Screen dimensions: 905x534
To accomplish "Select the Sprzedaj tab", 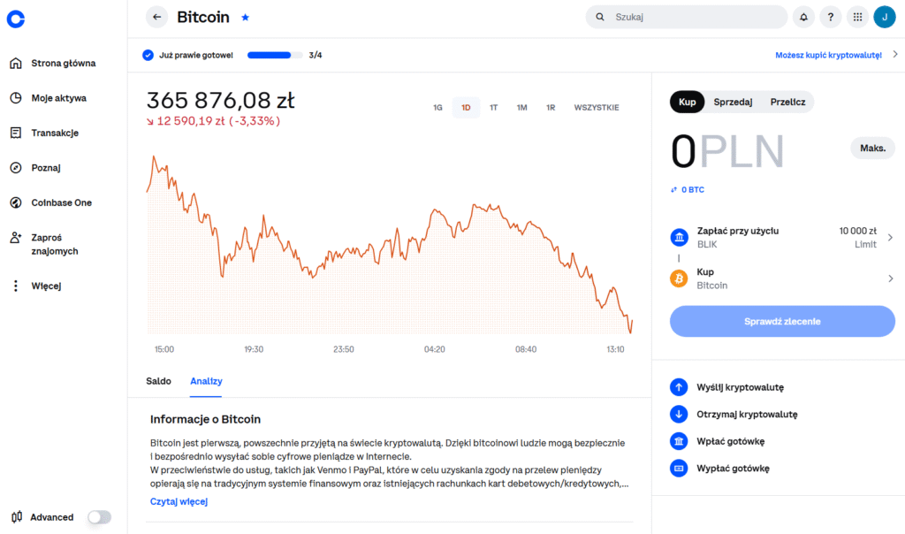I will 734,102.
